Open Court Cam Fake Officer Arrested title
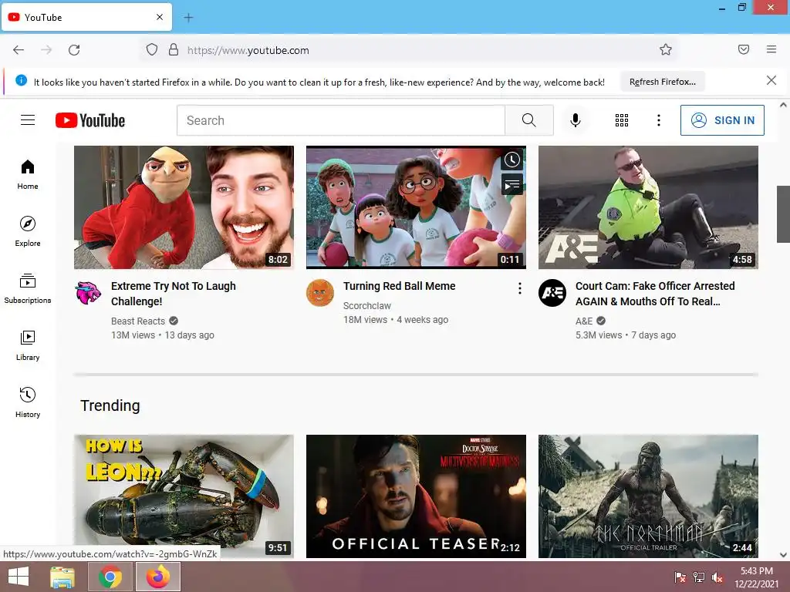Image resolution: width=790 pixels, height=592 pixels. coord(655,294)
